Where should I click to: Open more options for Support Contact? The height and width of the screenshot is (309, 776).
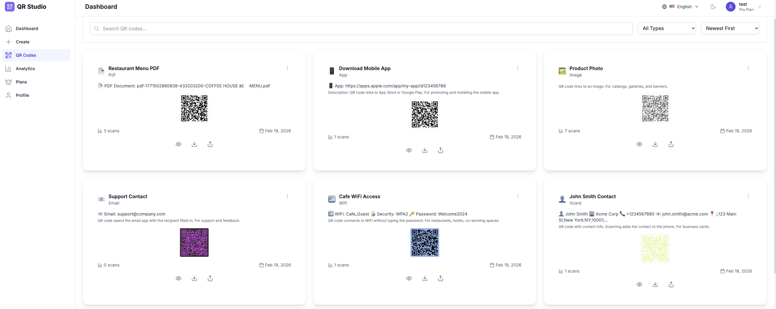(287, 196)
